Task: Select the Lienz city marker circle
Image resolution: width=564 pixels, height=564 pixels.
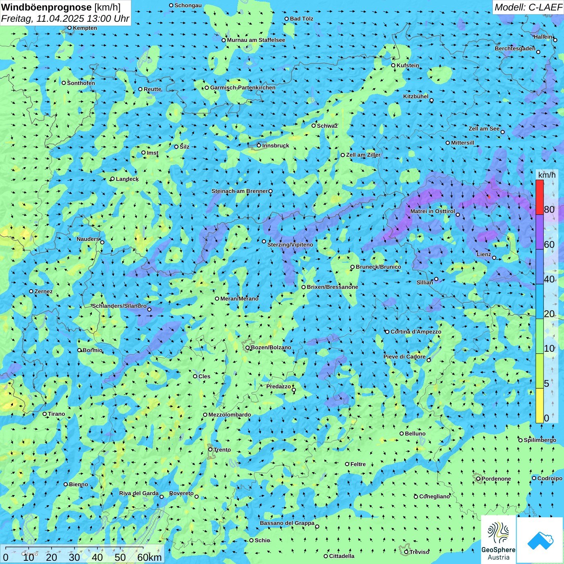Action: pos(494,258)
